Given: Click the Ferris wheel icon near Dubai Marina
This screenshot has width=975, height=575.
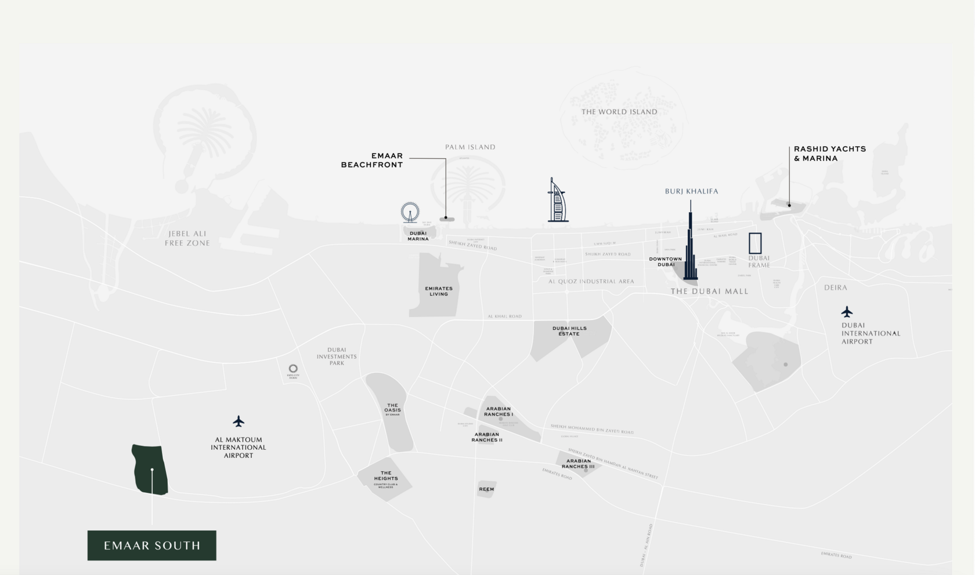Looking at the screenshot, I should pos(410,212).
